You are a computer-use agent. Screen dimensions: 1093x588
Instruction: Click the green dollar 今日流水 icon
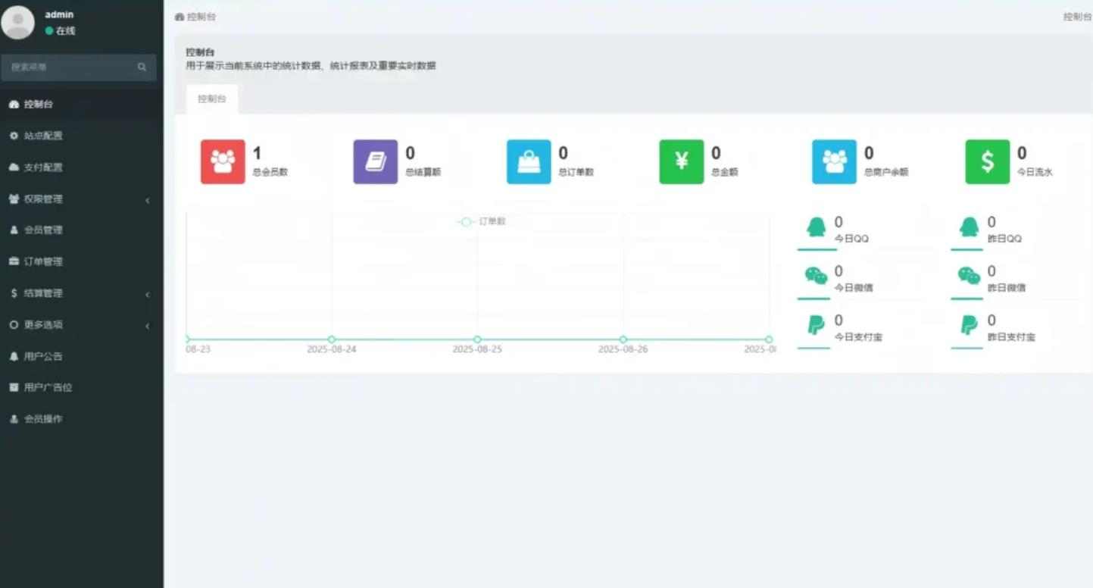pos(988,161)
